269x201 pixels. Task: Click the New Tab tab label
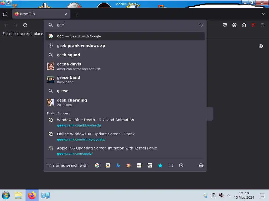(x=27, y=14)
